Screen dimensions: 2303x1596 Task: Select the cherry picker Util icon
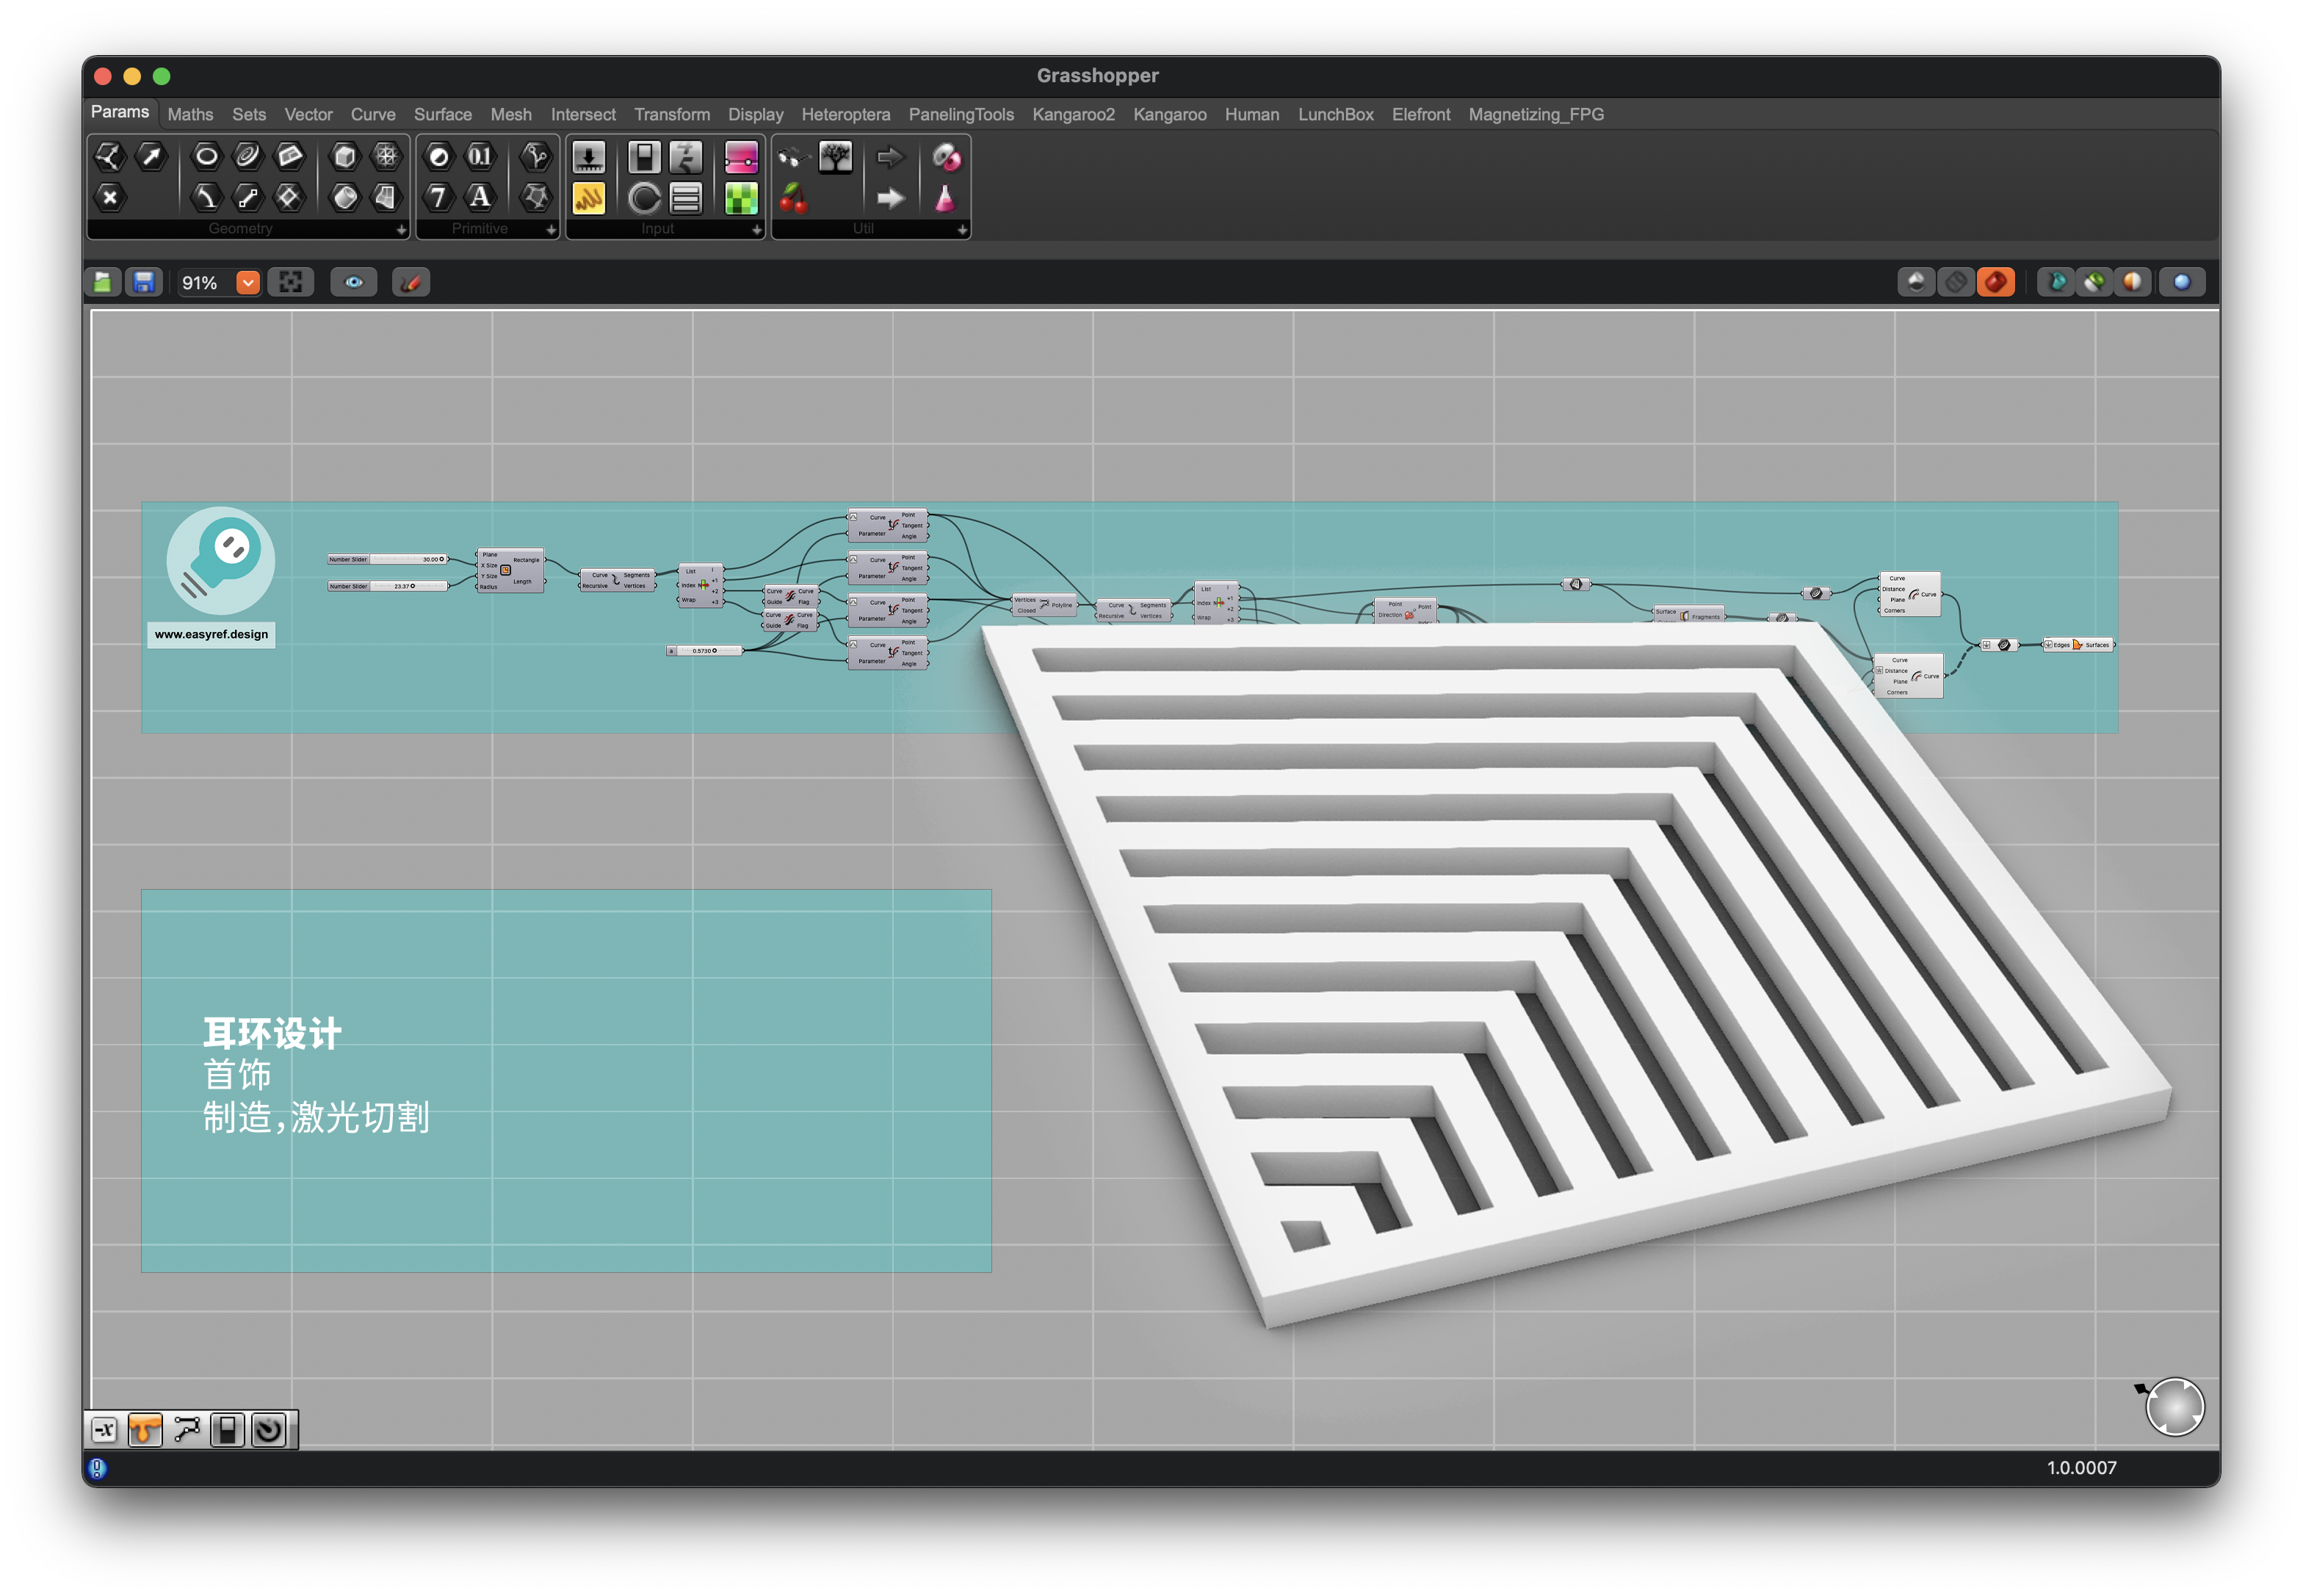tap(793, 198)
